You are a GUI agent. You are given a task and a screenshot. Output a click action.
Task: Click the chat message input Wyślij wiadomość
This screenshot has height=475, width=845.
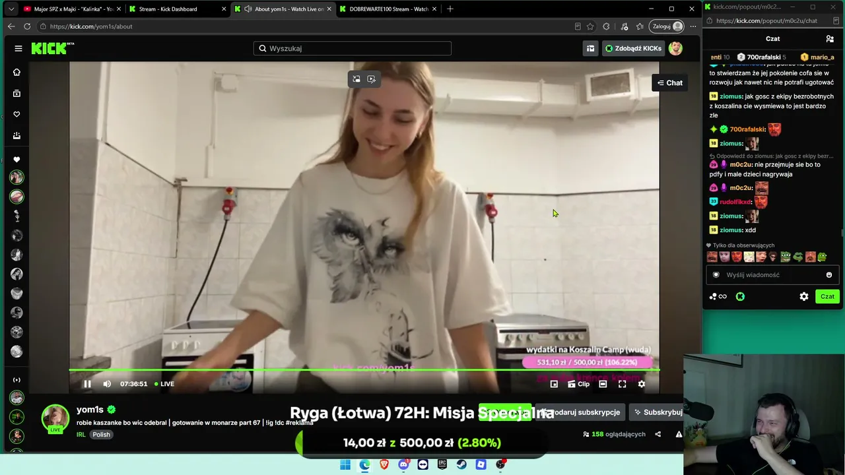pos(772,275)
